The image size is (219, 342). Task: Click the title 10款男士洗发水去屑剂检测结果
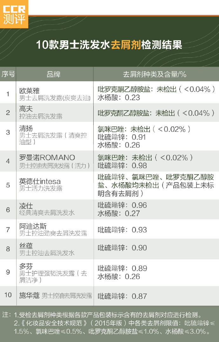109,45
